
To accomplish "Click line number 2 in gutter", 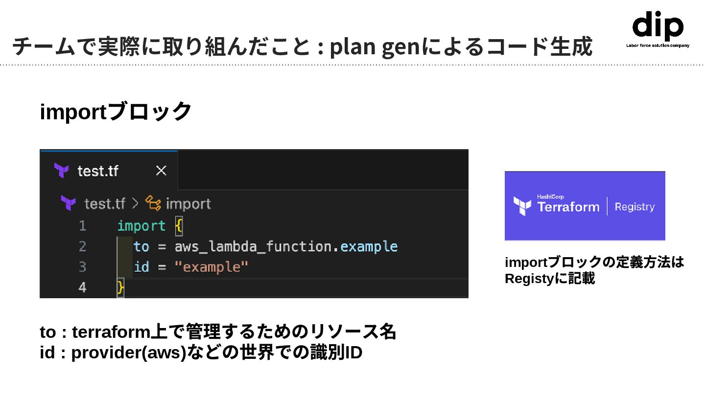I will (x=82, y=246).
